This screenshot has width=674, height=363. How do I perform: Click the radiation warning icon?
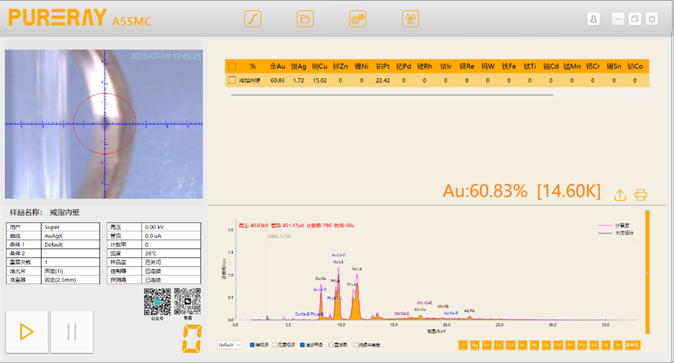(x=410, y=19)
